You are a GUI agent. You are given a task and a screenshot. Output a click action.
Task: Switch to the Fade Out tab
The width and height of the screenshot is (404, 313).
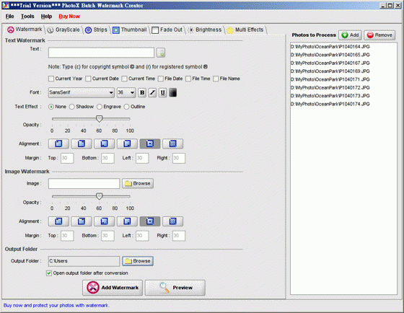[x=167, y=30]
